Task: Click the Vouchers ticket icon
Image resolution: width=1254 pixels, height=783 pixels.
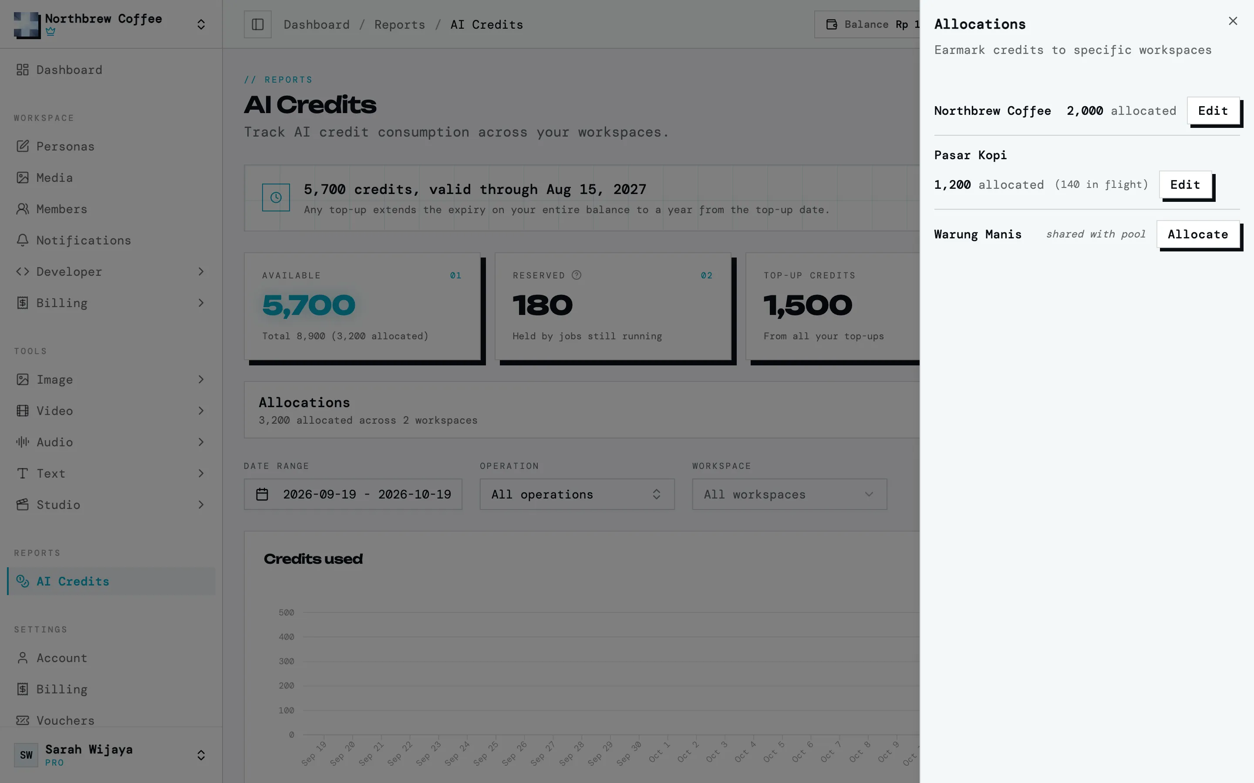Action: 22,720
